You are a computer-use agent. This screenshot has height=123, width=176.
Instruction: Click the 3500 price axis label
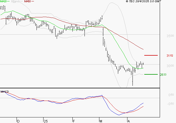[x=170, y=36]
